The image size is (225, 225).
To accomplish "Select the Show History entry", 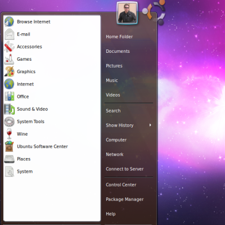I will 120,125.
